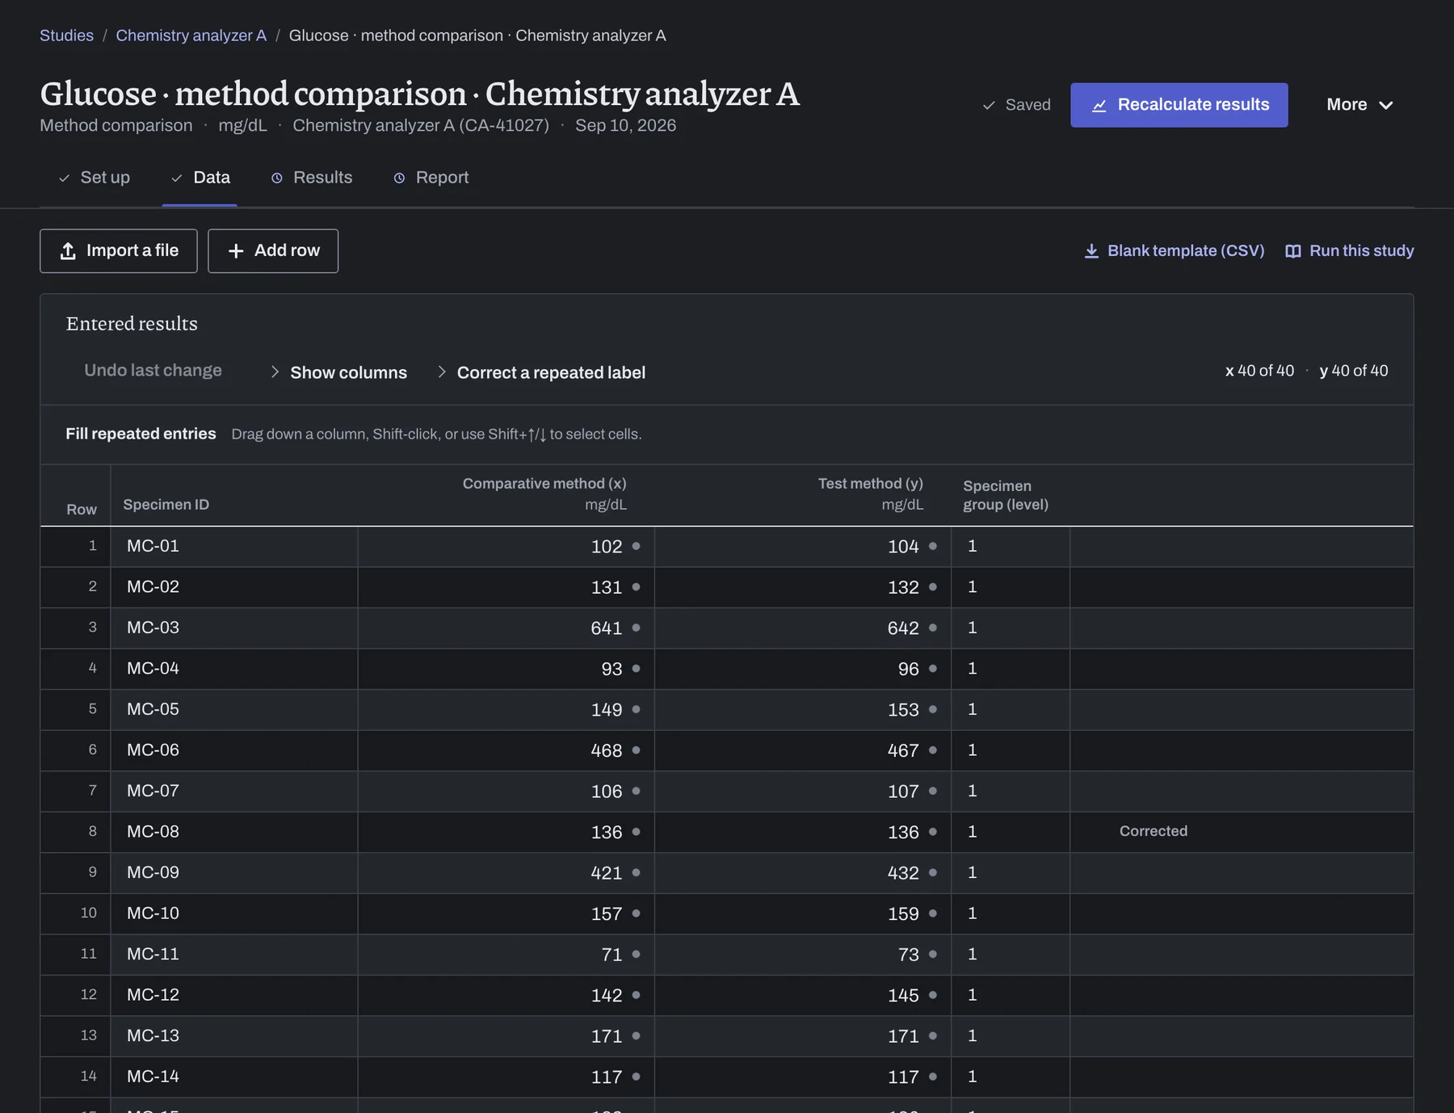Click the Corrected note in row 8
Image resolution: width=1454 pixels, height=1113 pixels.
1154,831
